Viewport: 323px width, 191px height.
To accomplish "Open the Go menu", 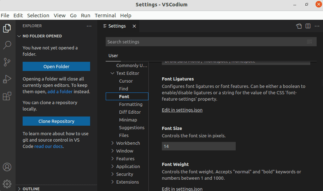I will click(73, 16).
